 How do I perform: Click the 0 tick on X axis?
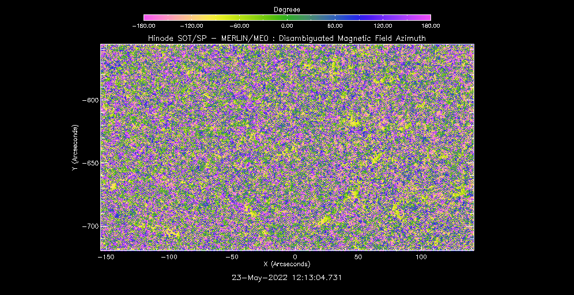[x=295, y=256]
